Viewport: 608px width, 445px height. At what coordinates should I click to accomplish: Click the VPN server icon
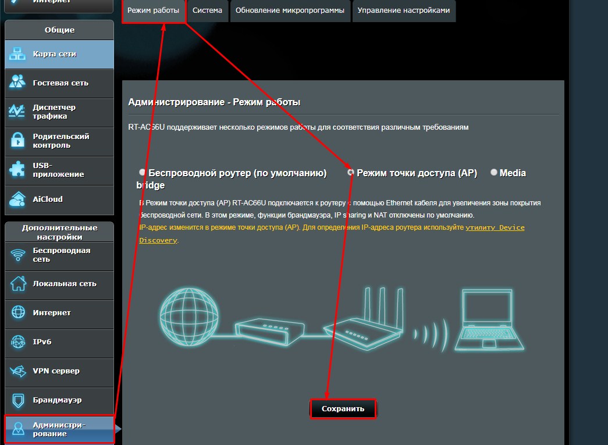[x=17, y=371]
